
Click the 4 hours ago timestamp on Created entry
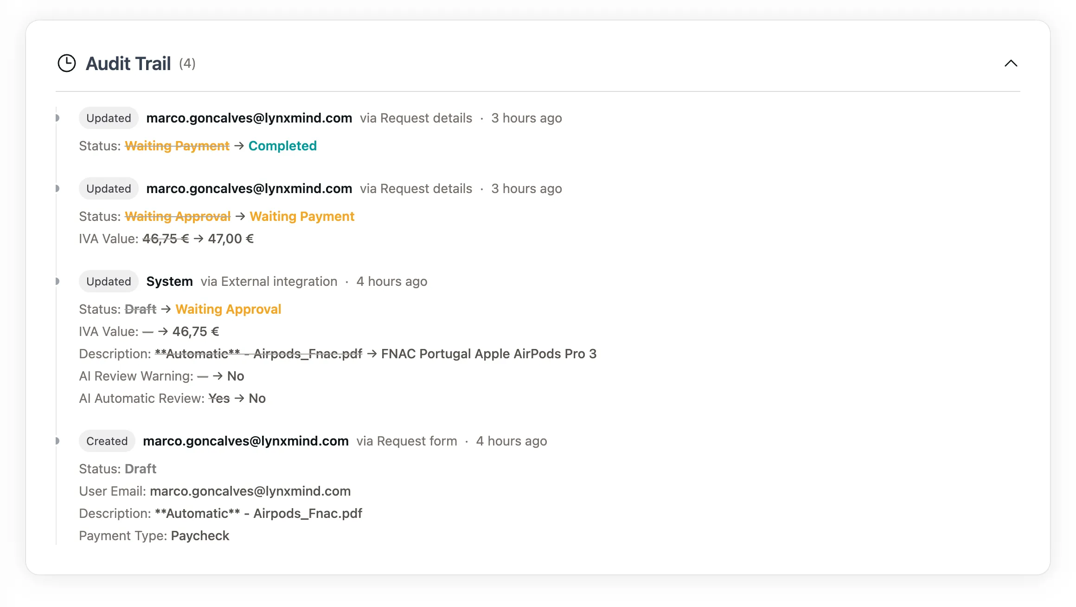[x=512, y=441]
